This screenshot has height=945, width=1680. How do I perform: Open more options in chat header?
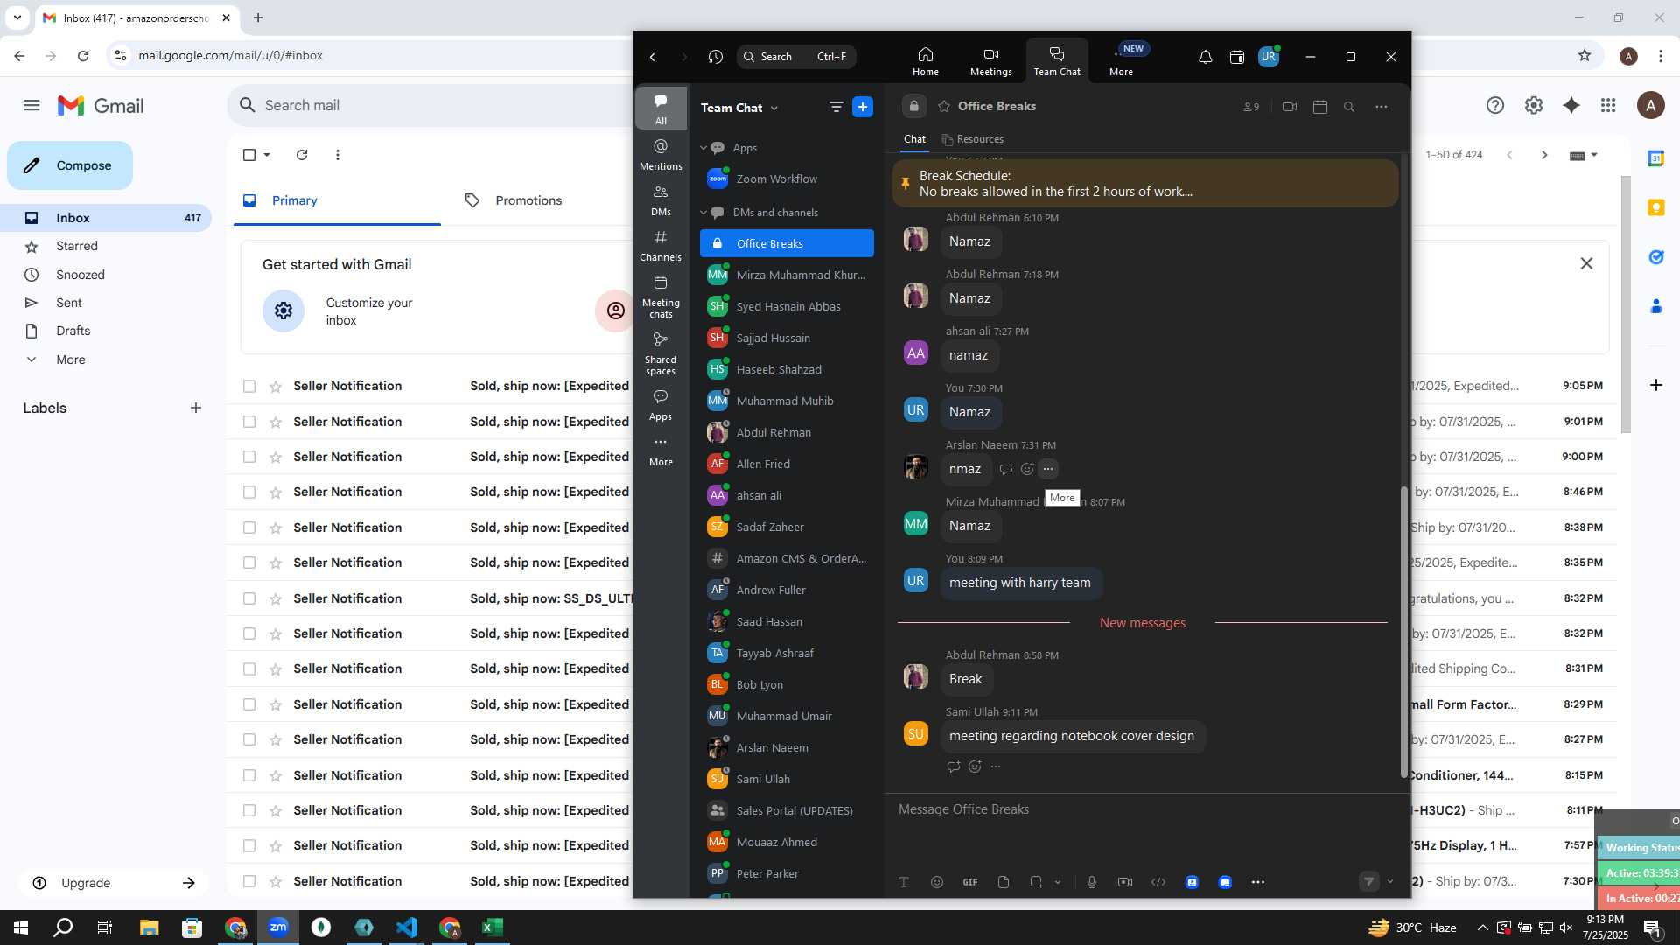tap(1381, 107)
